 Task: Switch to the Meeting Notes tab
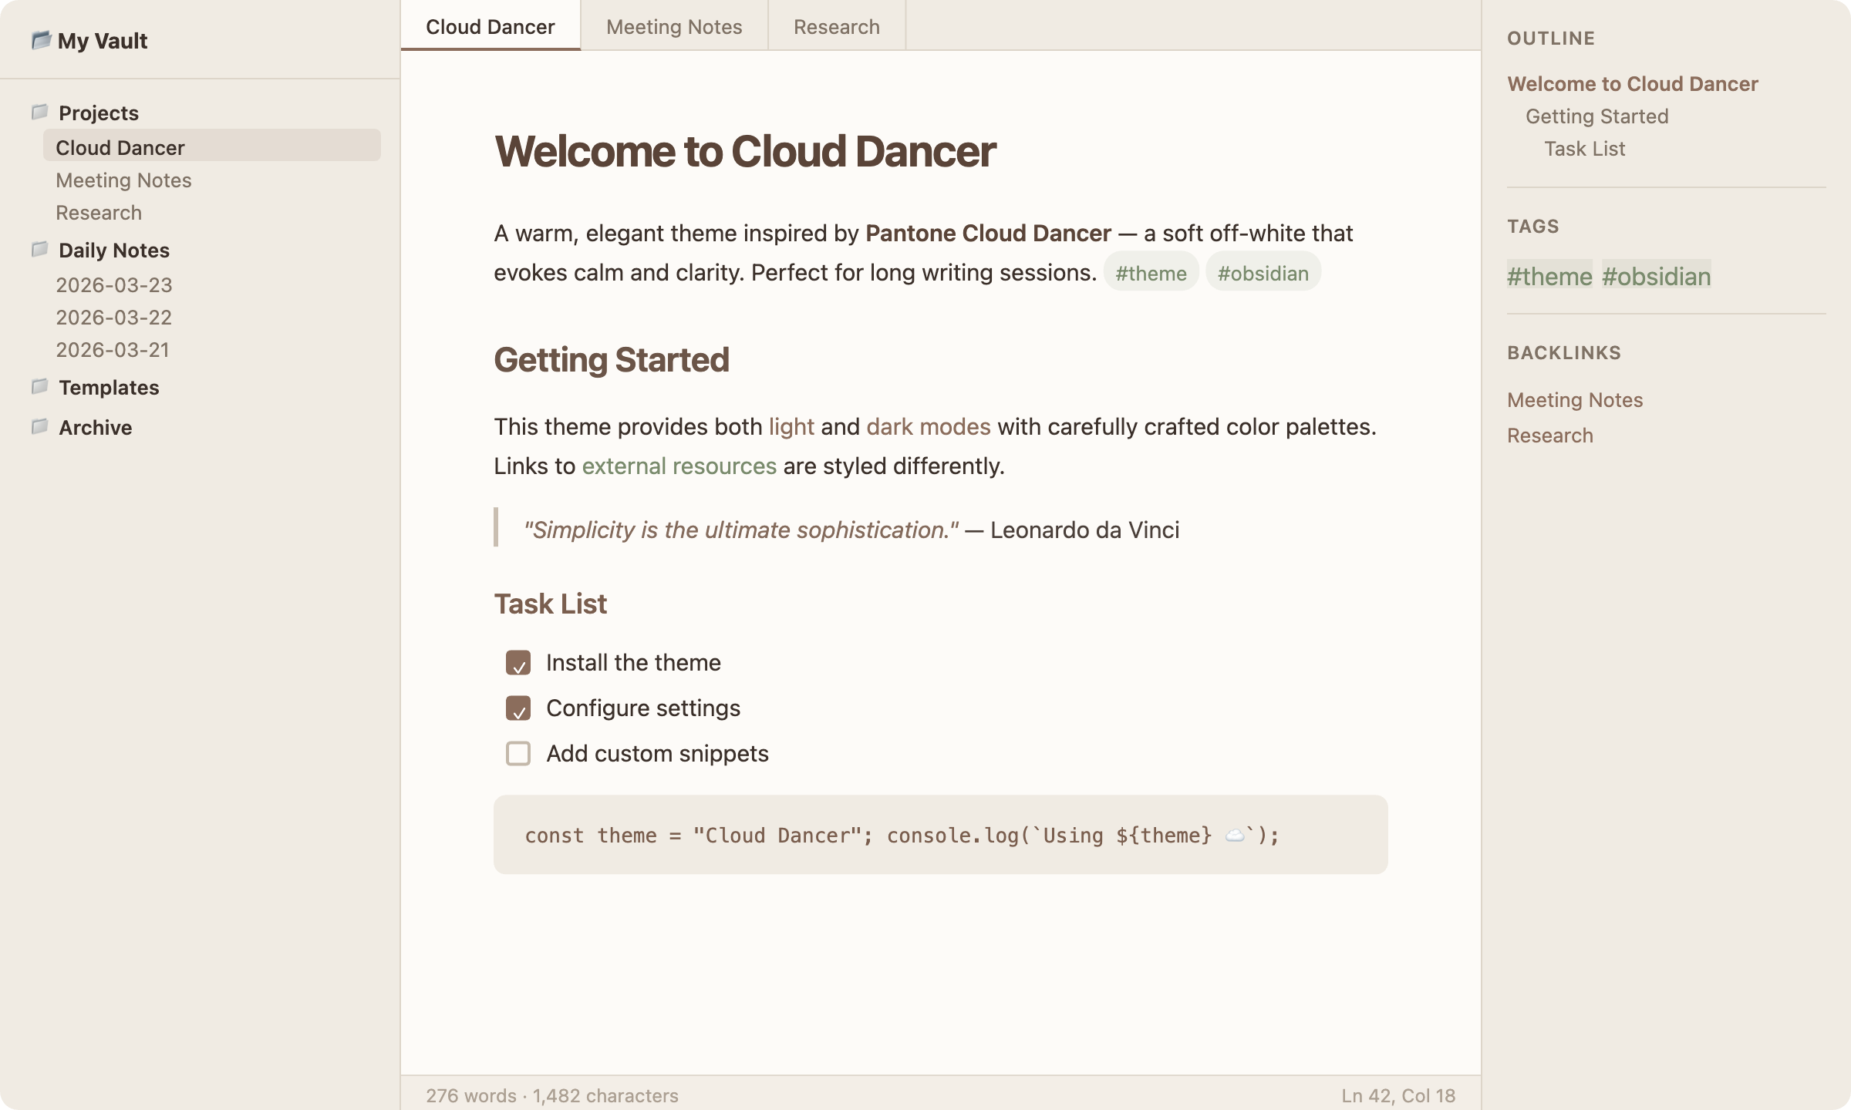pos(674,26)
